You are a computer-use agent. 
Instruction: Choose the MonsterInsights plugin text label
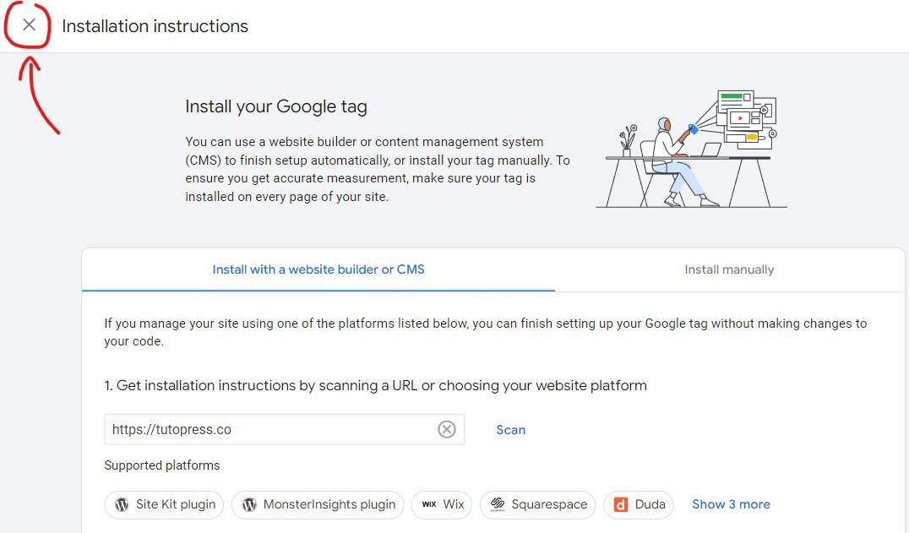click(329, 504)
